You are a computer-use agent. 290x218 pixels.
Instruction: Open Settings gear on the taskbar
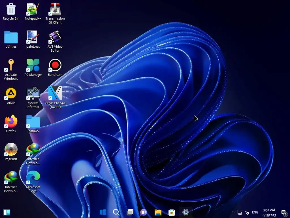point(185,212)
